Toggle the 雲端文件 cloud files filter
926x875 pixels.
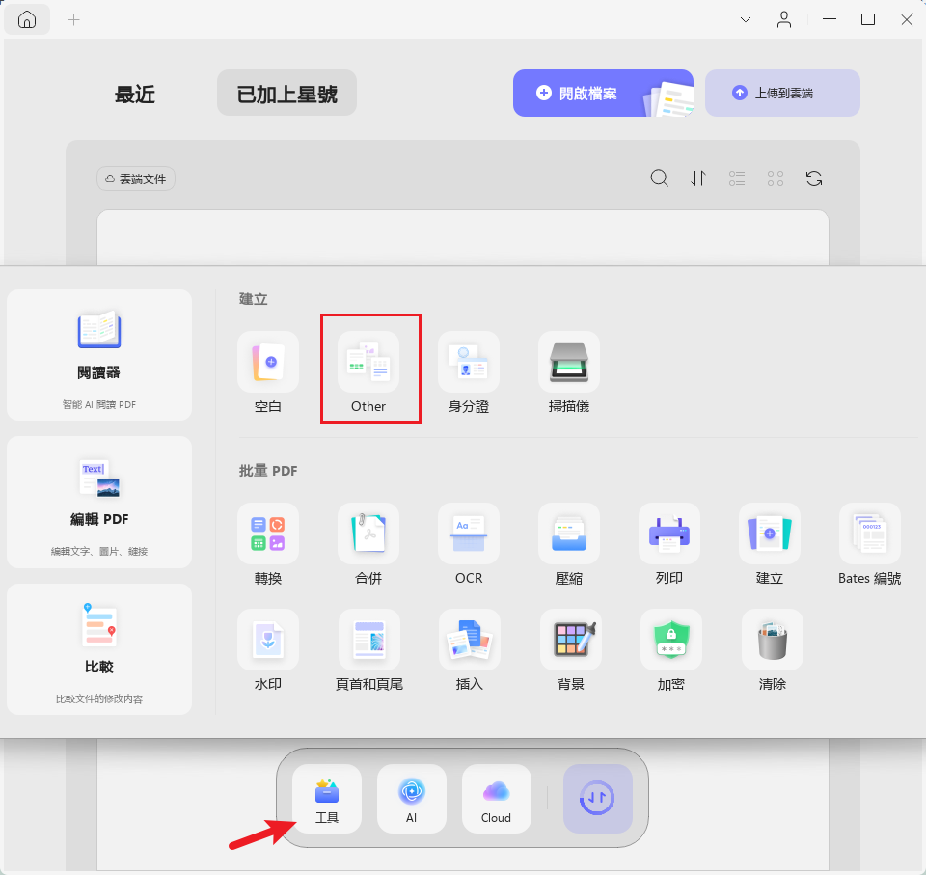(135, 178)
